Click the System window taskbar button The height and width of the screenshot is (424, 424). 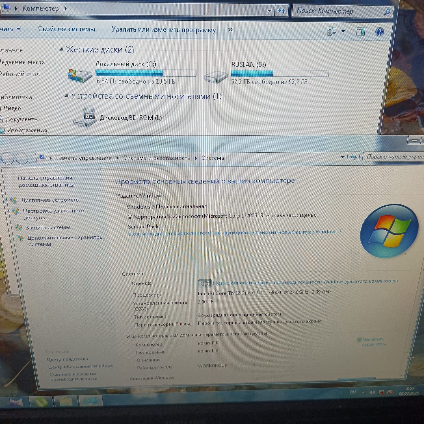tap(90, 401)
